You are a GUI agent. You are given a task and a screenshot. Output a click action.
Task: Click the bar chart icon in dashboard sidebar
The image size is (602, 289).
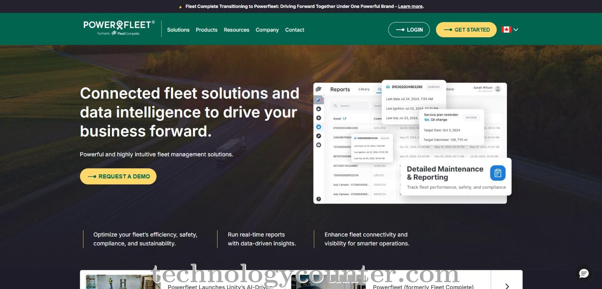(x=319, y=109)
